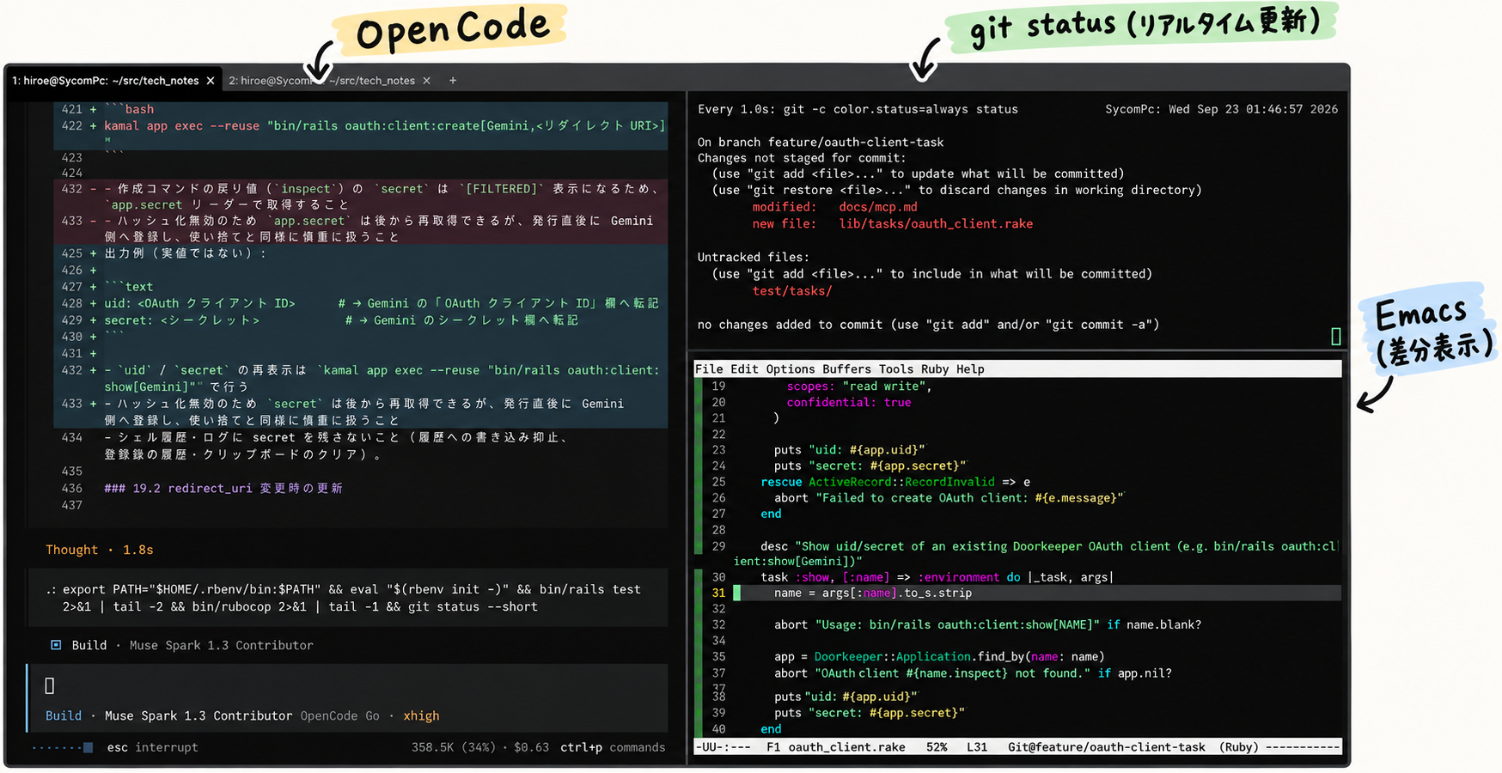Screen dimensions: 1502x773
Task: Open the Emacs Edit menu
Action: pyautogui.click(x=744, y=369)
